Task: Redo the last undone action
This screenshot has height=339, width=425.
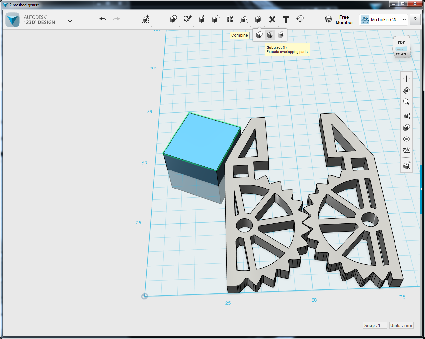Action: 116,19
